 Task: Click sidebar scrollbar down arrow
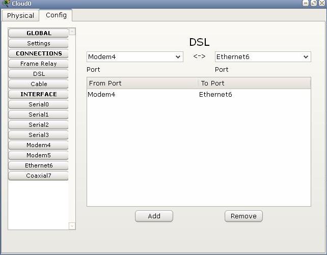point(72,226)
